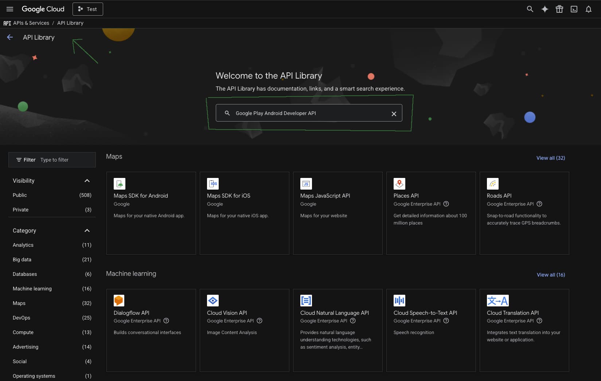Viewport: 601px width, 381px height.
Task: Click the back arrow beside API Library
Action: tap(10, 37)
